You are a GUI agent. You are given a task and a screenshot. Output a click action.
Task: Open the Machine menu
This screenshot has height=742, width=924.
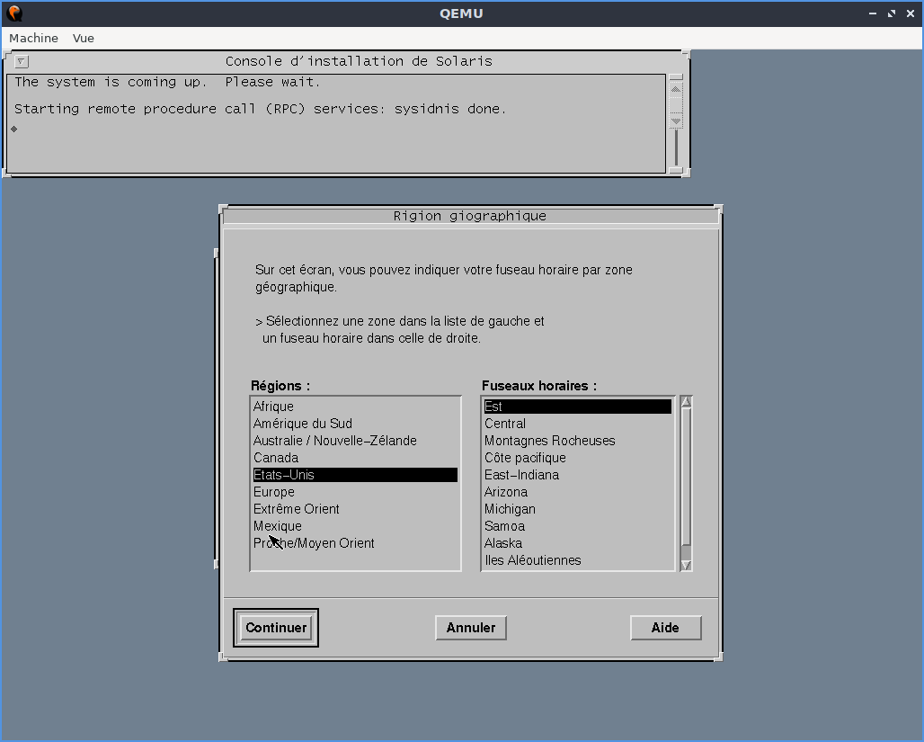click(33, 39)
